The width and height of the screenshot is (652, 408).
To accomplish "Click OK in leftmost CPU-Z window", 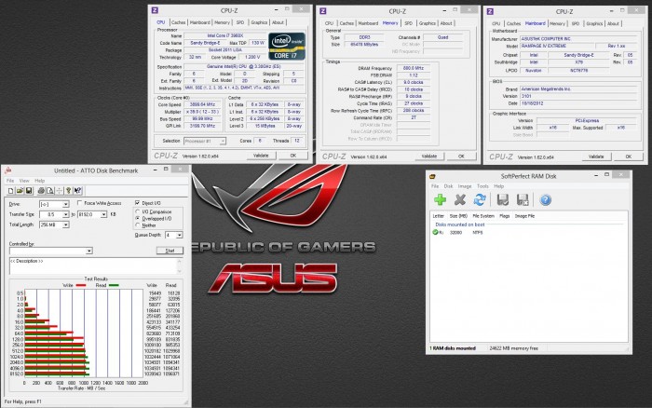I will (293, 156).
